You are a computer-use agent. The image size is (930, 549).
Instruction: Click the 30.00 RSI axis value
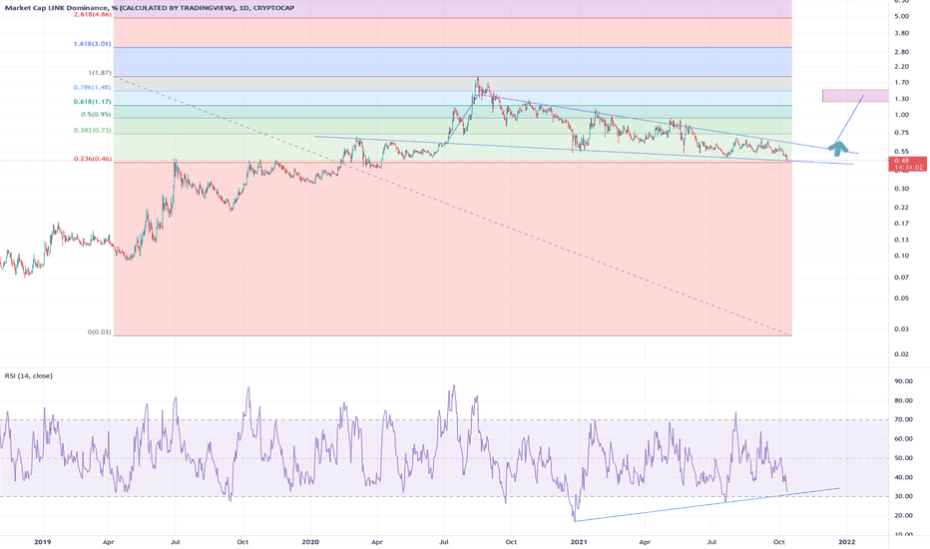click(x=904, y=496)
